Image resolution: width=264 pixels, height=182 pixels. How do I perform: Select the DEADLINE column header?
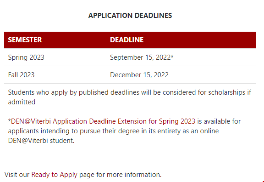point(127,40)
